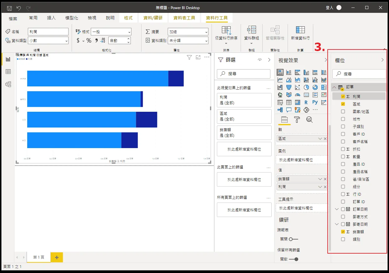Collapse the 訂單 table in fields list
Image resolution: width=389 pixels, height=273 pixels.
(x=334, y=87)
